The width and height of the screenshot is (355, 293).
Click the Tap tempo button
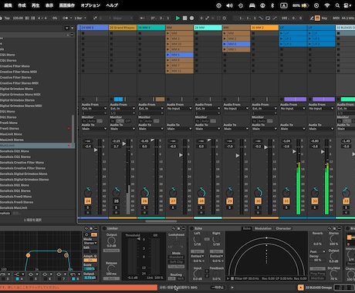point(7,18)
